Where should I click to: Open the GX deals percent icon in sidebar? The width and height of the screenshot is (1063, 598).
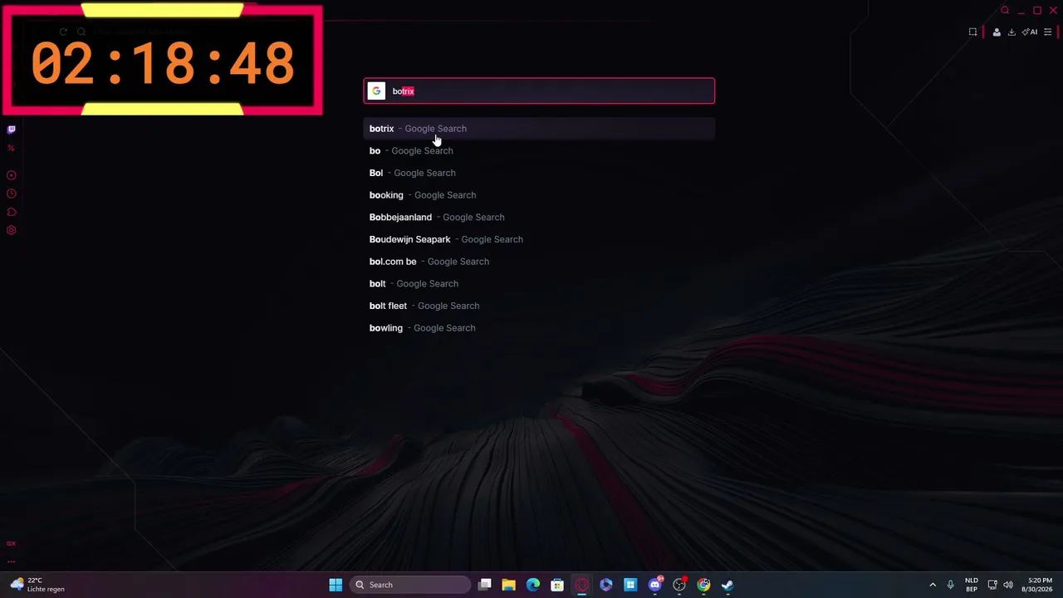[x=11, y=148]
